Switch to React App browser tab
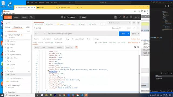Image resolution: width=173 pixels, height=97 pixels. pyautogui.click(x=47, y=8)
